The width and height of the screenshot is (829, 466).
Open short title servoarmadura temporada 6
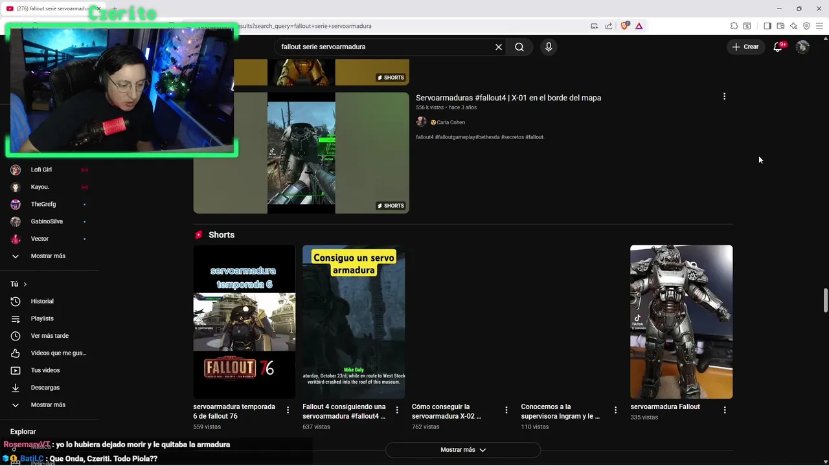click(x=234, y=412)
